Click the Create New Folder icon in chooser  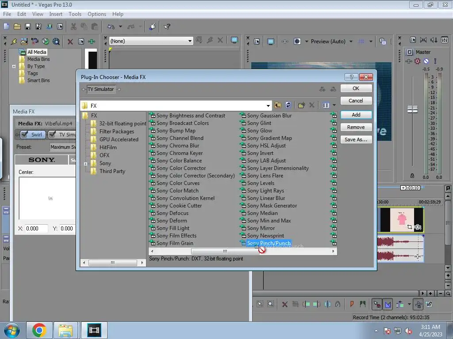click(x=301, y=105)
